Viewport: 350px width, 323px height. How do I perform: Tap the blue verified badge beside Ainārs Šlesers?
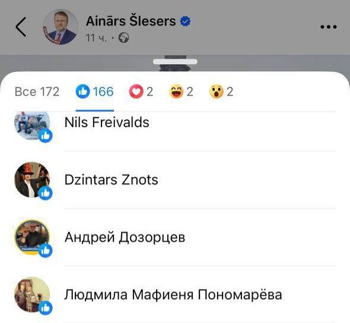coord(185,21)
